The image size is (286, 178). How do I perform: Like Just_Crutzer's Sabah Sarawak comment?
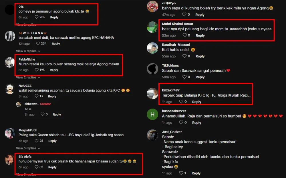pos(181,173)
